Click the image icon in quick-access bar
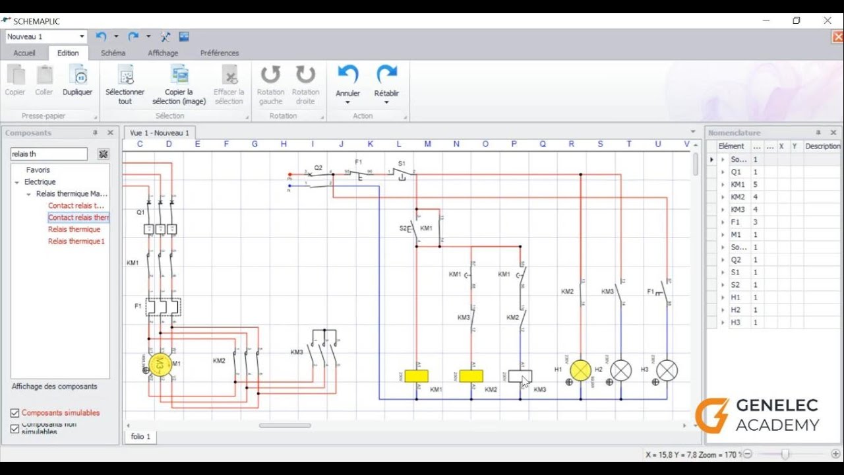Screen dimensions: 844x475 (184, 36)
